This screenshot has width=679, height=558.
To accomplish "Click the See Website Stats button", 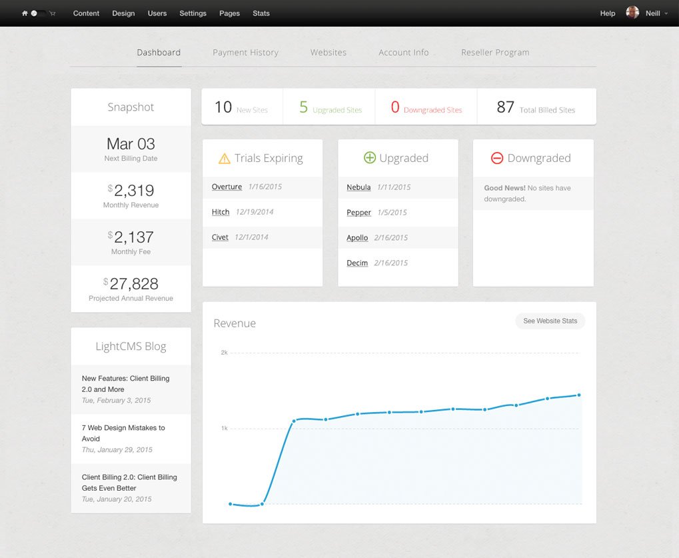I will point(550,321).
